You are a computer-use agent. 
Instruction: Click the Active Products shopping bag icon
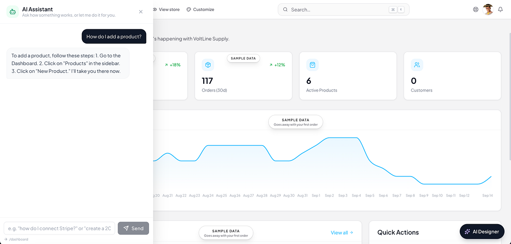click(x=312, y=65)
